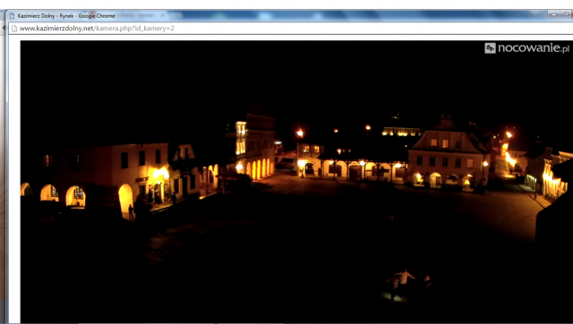Click the kamera.php?id_kamery=2 part of the URL
The image size is (573, 324).
(x=134, y=28)
